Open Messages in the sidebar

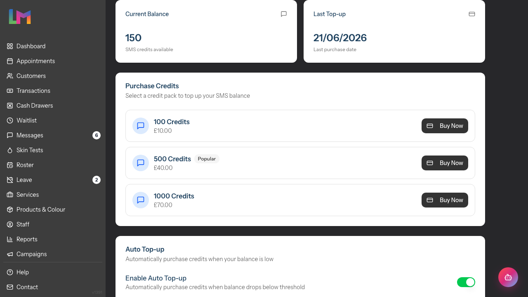click(x=53, y=135)
